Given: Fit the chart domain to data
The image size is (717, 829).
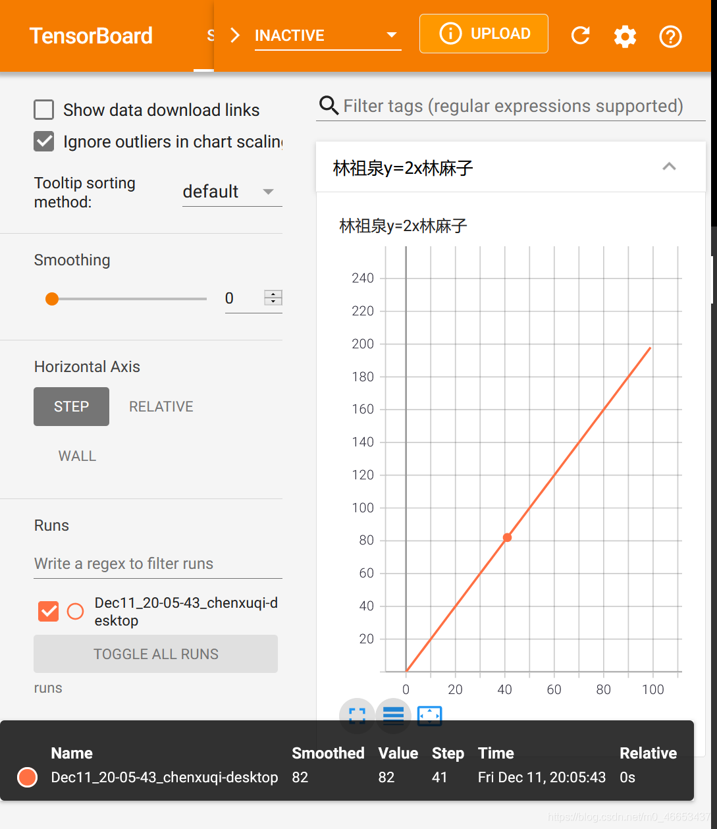Looking at the screenshot, I should (x=429, y=716).
